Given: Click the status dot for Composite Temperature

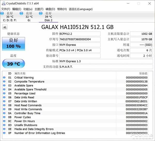Looking at the screenshot, I should click(4, 81).
